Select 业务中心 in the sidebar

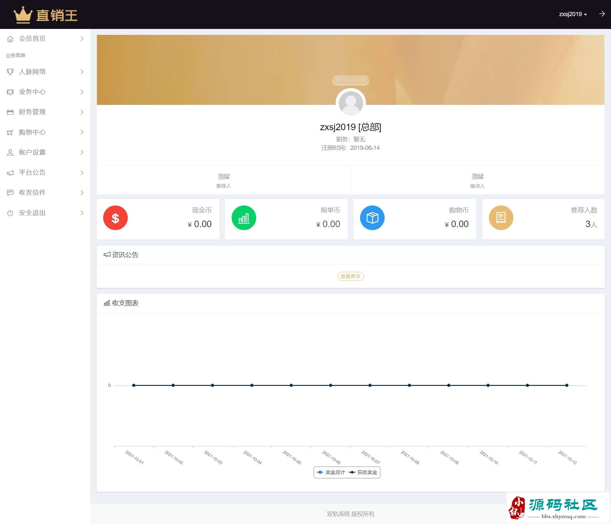point(32,92)
